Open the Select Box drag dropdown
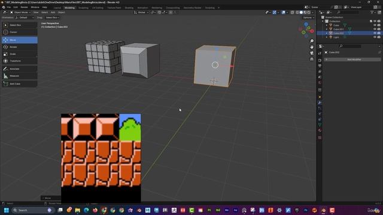 [x=52, y=17]
